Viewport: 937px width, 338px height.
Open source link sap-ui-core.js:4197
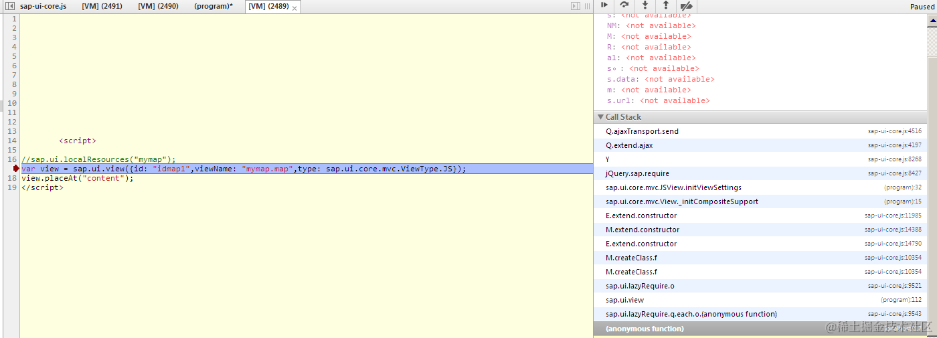point(895,145)
